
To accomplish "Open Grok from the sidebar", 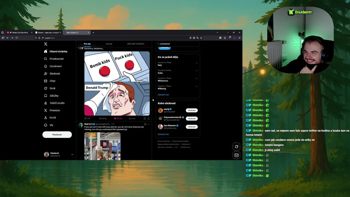I will tap(49, 88).
